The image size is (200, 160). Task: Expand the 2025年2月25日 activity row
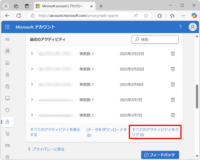click(32, 54)
